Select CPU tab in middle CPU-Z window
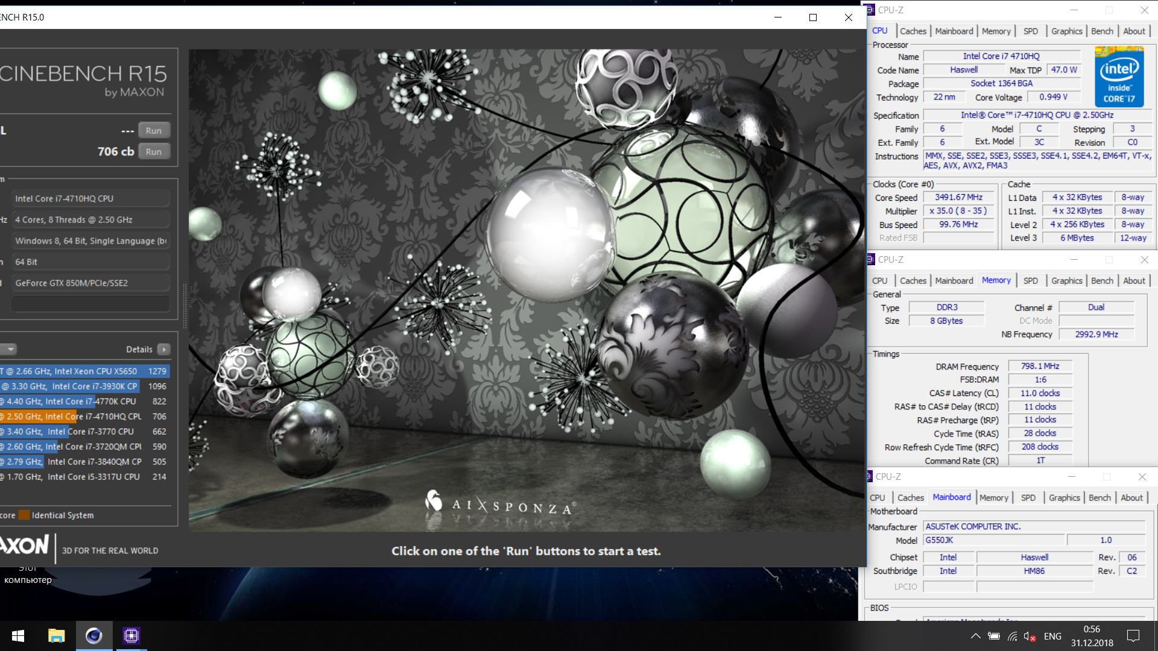 point(879,281)
